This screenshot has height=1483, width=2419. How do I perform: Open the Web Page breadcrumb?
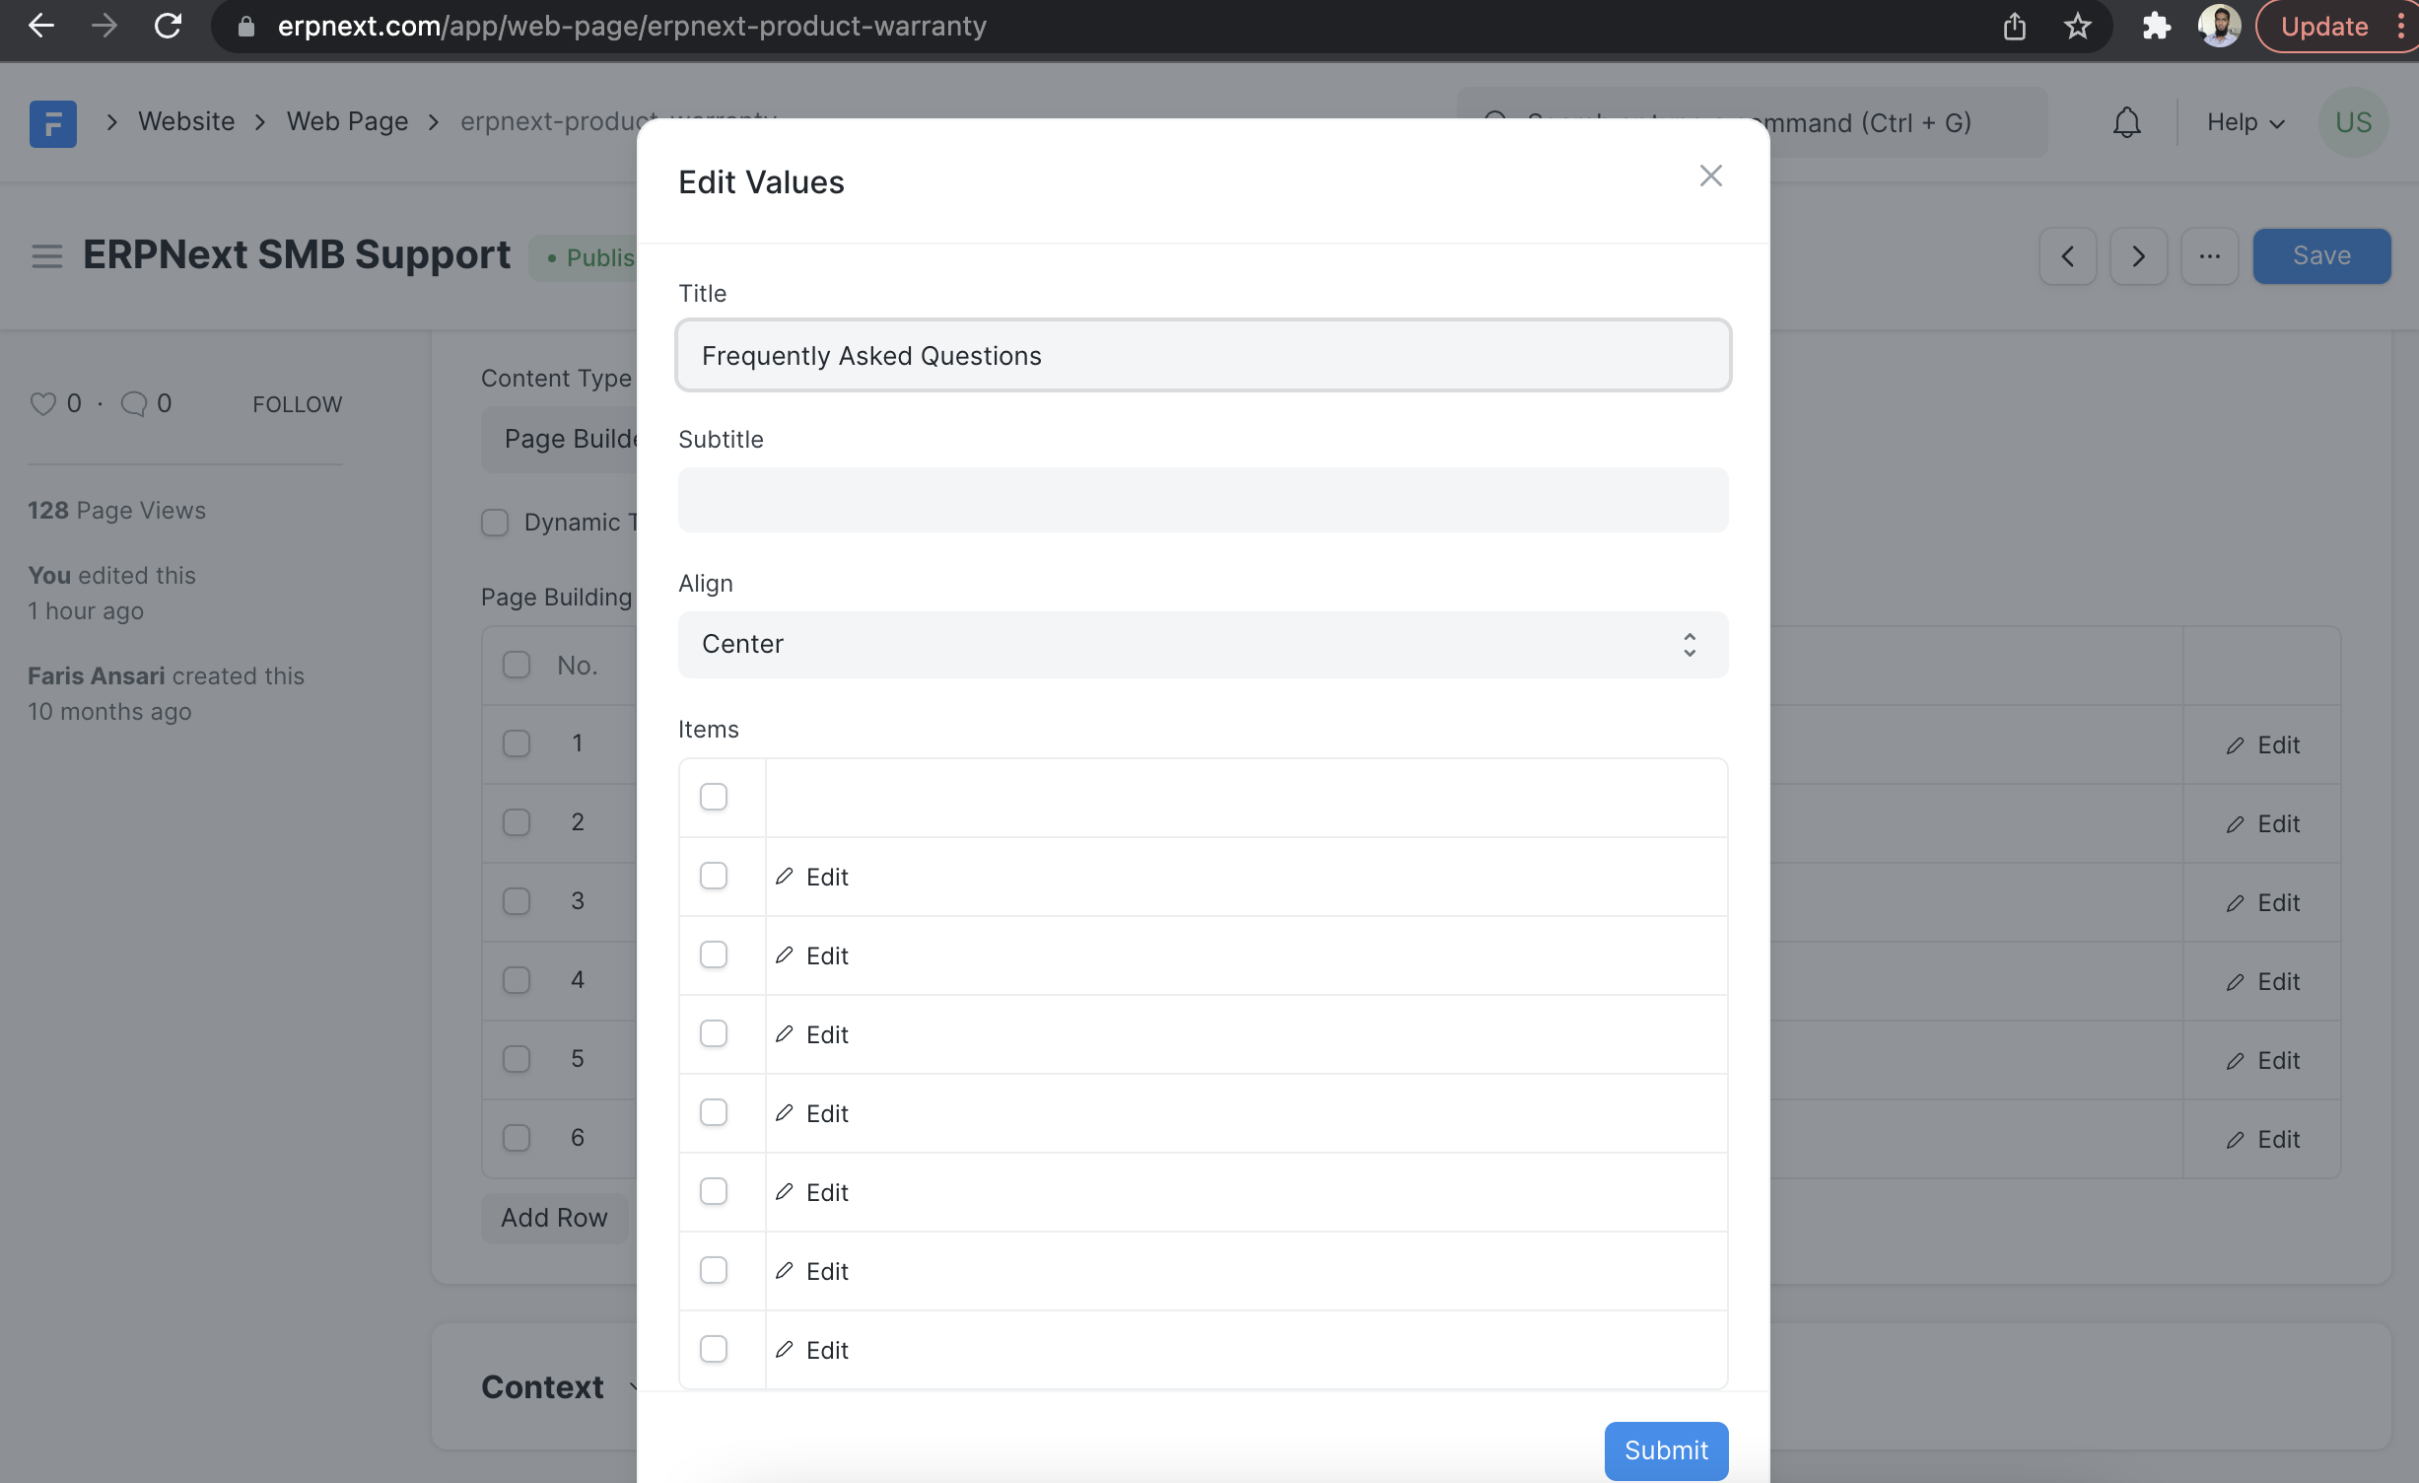pyautogui.click(x=347, y=121)
